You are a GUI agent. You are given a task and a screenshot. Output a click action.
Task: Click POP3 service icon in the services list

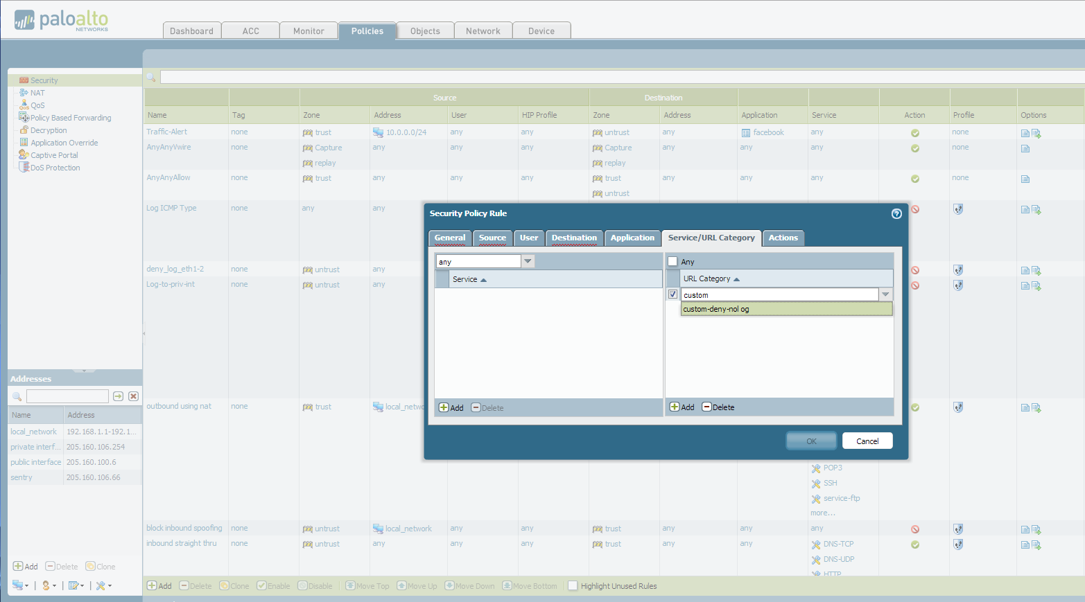pos(816,468)
